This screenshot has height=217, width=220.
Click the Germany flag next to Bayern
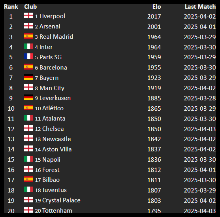pyautogui.click(x=28, y=77)
